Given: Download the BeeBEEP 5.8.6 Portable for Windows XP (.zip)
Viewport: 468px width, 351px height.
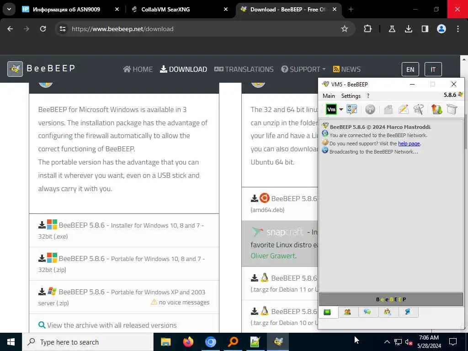Looking at the screenshot, I should [124, 297].
